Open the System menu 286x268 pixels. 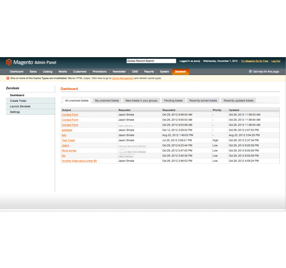click(164, 72)
